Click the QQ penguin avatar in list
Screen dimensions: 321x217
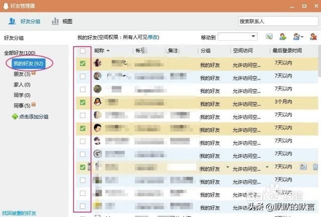click(x=98, y=102)
